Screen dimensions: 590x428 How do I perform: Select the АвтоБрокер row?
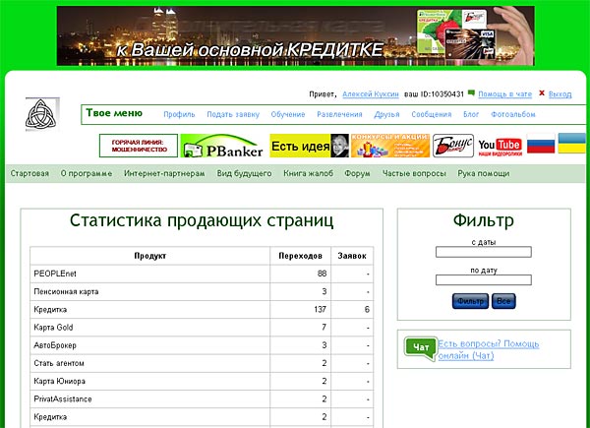(x=202, y=345)
